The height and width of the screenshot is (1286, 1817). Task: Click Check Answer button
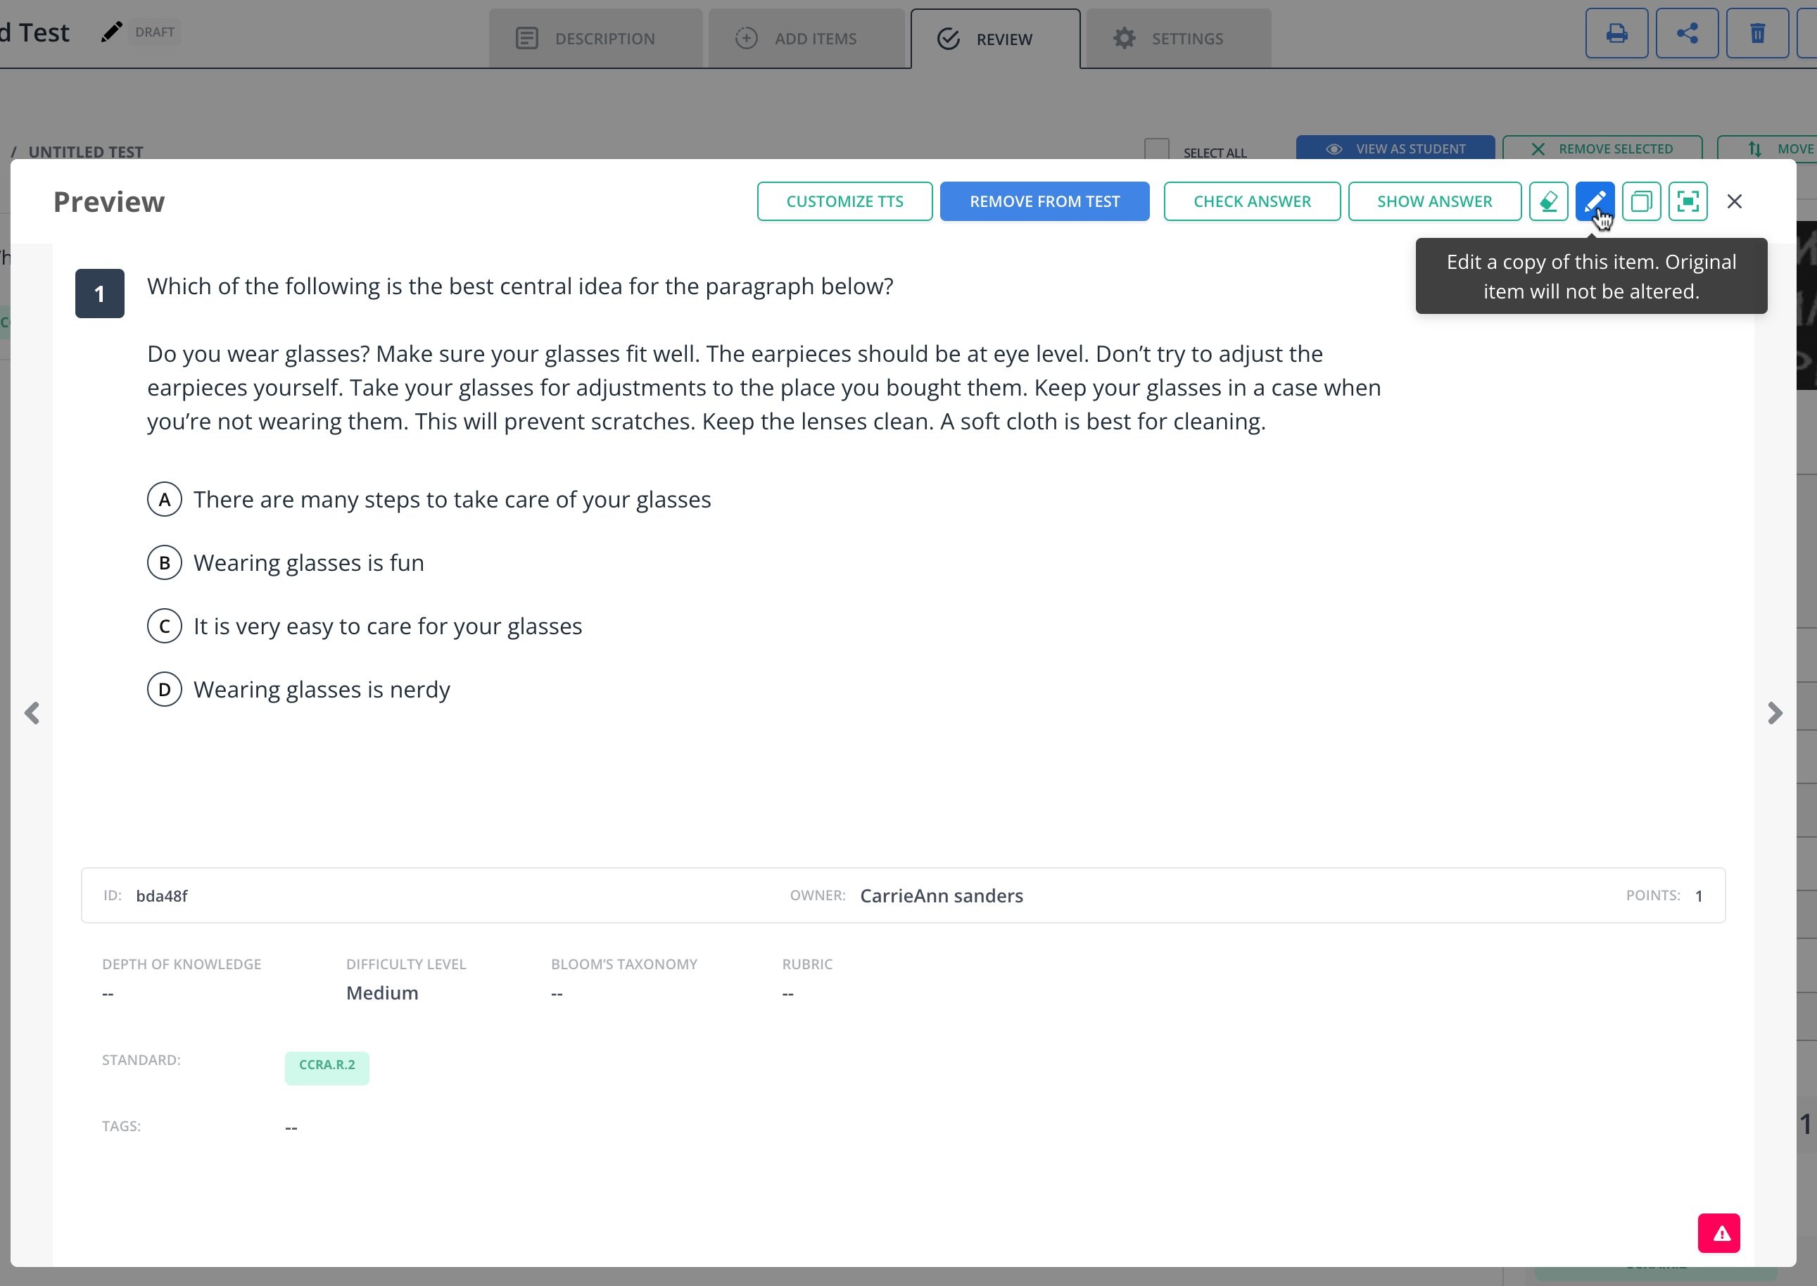[1252, 201]
